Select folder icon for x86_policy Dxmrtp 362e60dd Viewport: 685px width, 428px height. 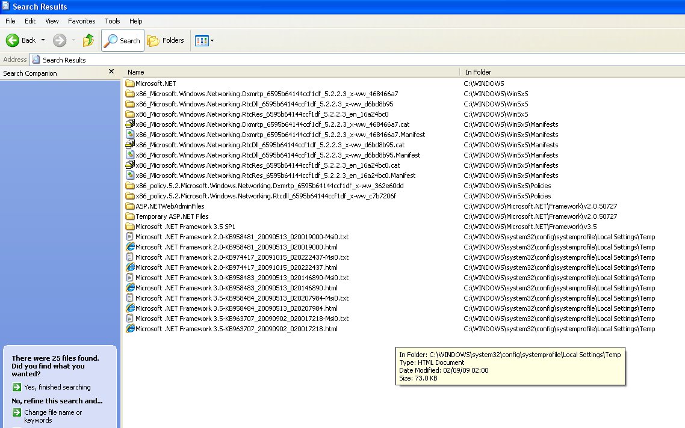tap(130, 185)
